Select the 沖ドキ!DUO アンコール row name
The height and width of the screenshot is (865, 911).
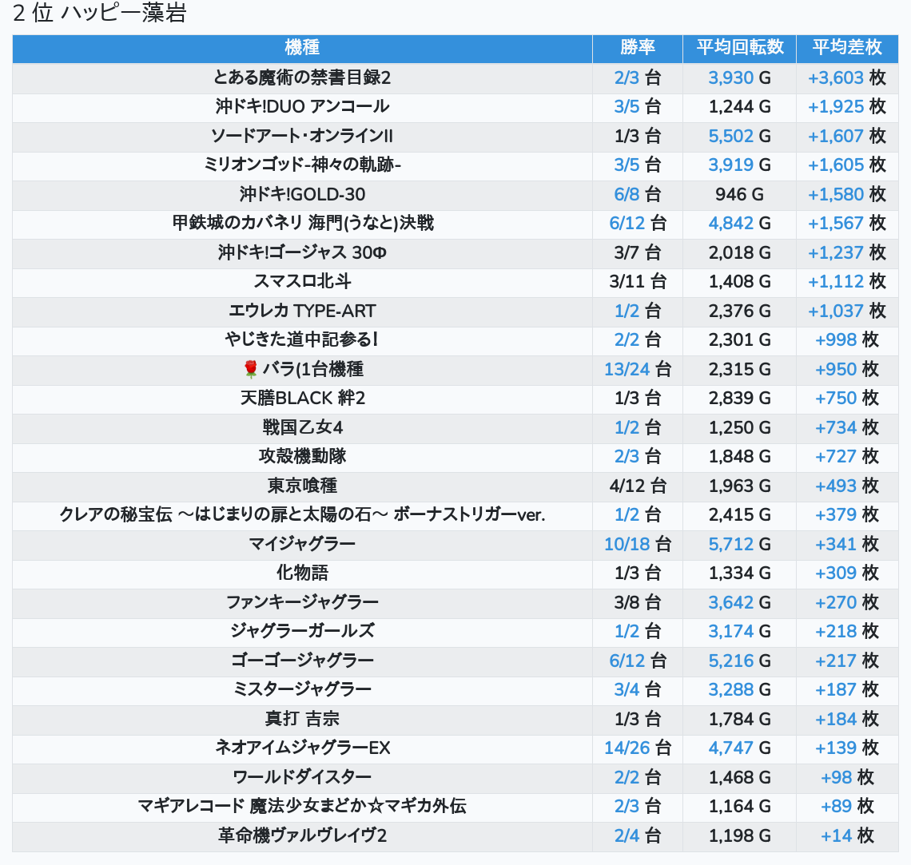coord(302,107)
